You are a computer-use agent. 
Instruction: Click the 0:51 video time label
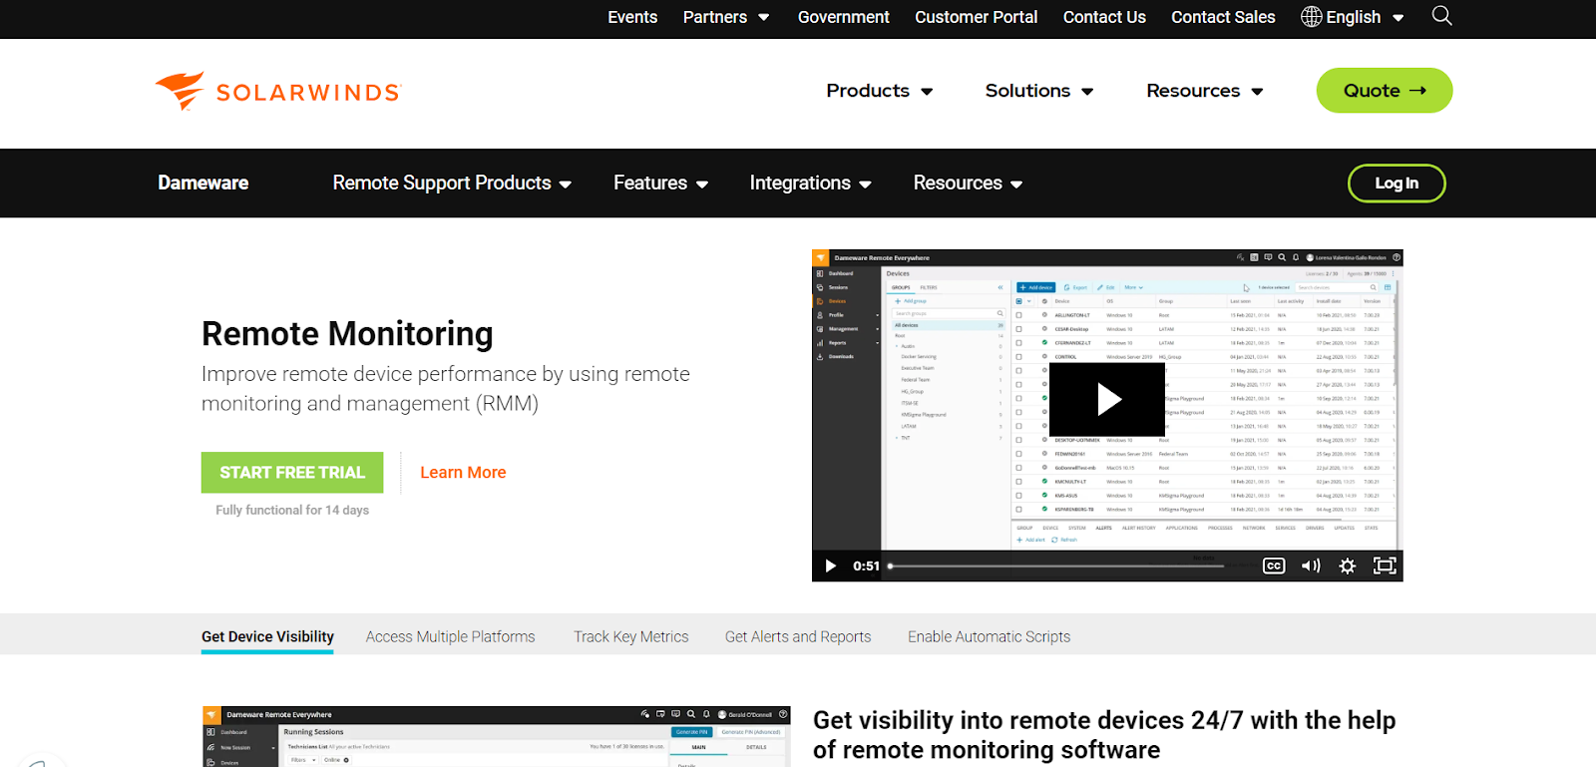867,566
